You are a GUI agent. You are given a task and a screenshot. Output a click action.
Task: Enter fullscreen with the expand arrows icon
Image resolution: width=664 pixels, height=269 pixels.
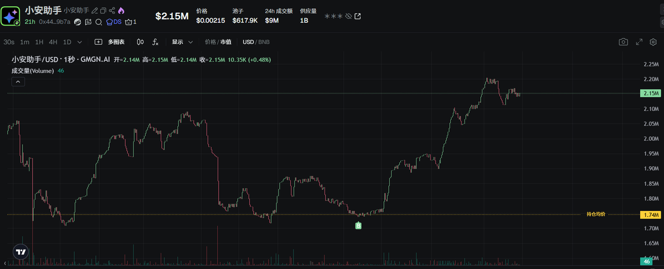[639, 42]
